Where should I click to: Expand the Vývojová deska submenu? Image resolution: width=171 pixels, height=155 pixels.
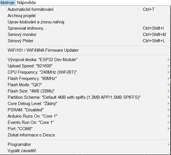point(43,59)
